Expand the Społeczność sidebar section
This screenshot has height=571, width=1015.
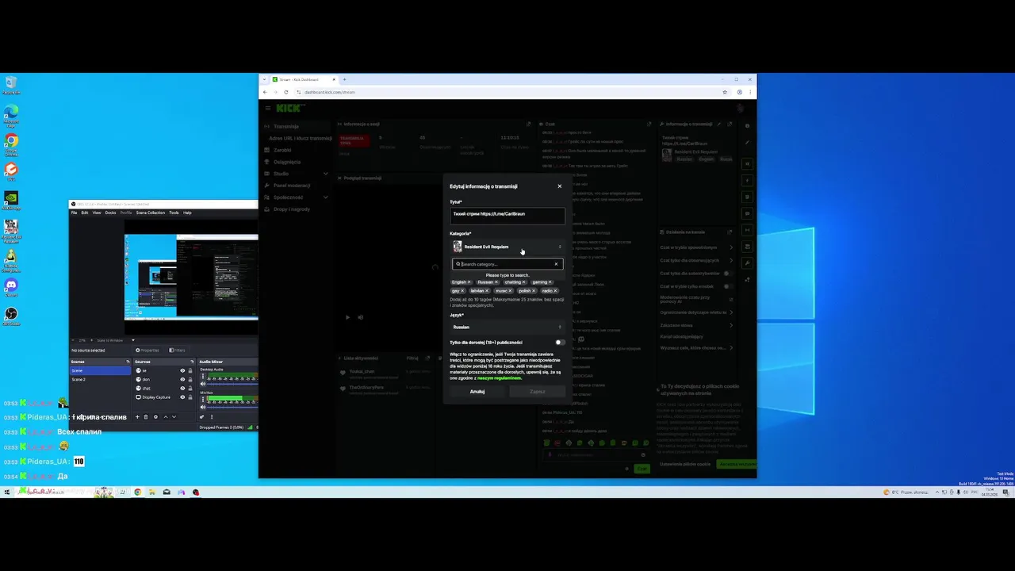pos(325,197)
